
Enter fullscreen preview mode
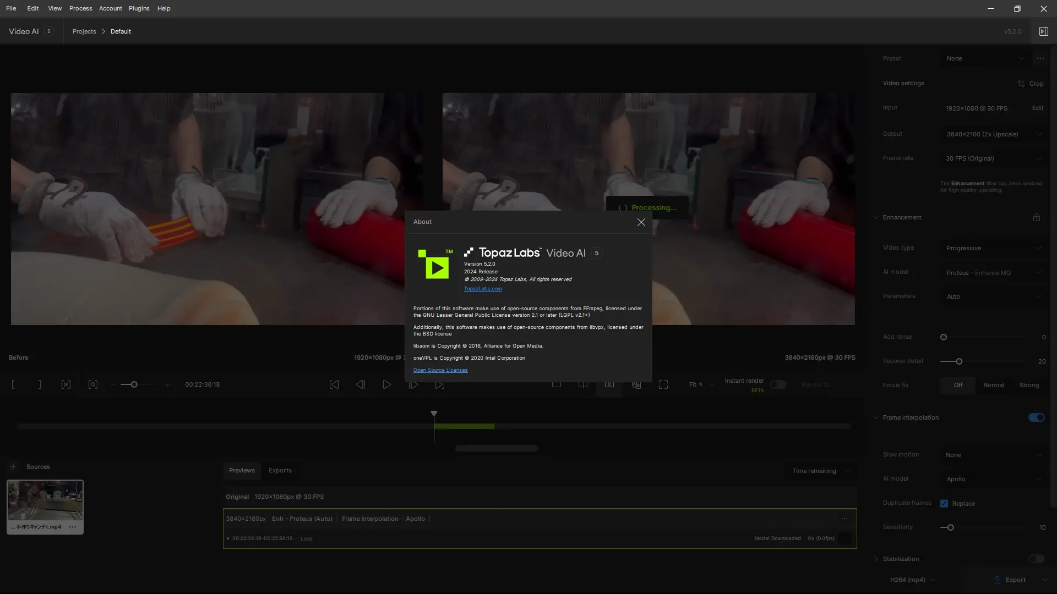(663, 385)
